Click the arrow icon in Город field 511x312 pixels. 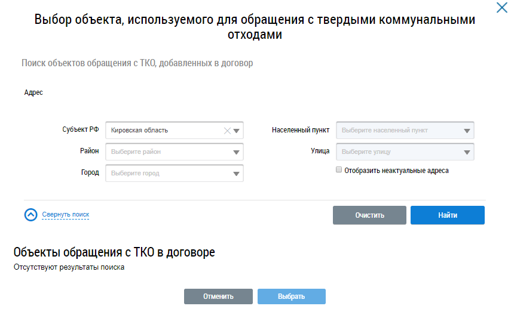[x=237, y=174]
